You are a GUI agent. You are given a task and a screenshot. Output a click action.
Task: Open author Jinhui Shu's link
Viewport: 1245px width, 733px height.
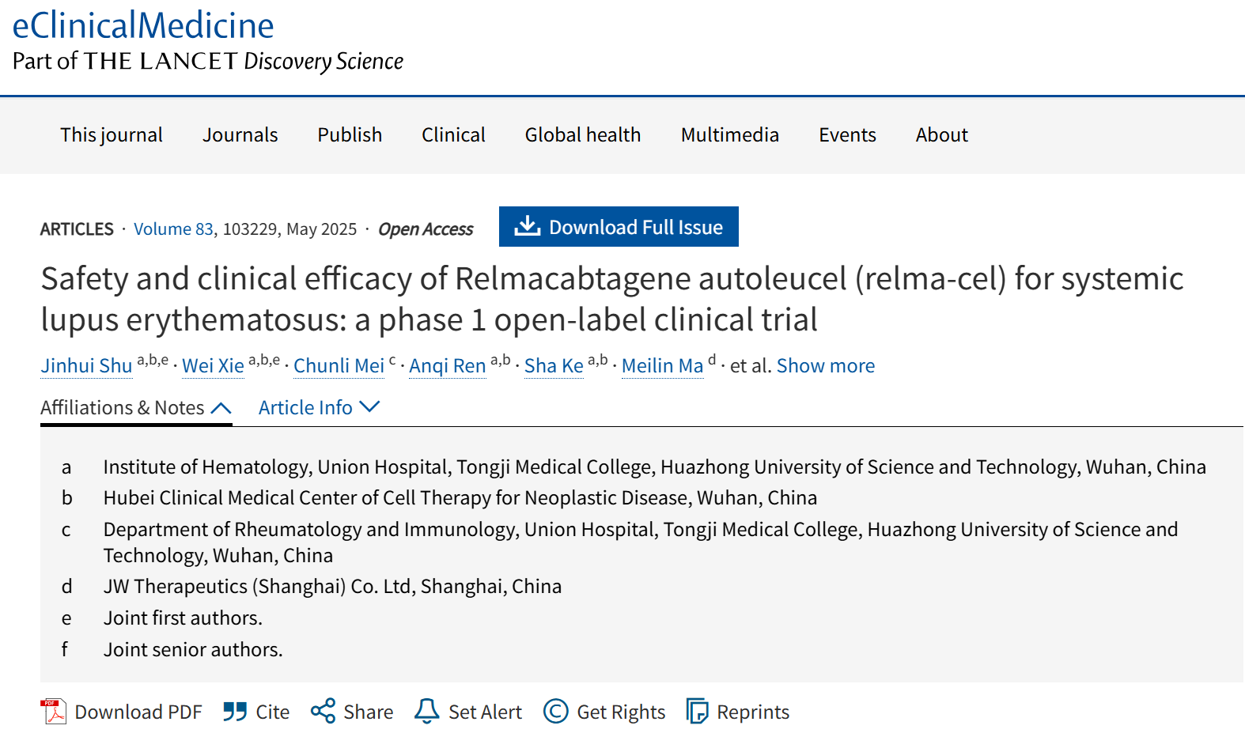86,366
